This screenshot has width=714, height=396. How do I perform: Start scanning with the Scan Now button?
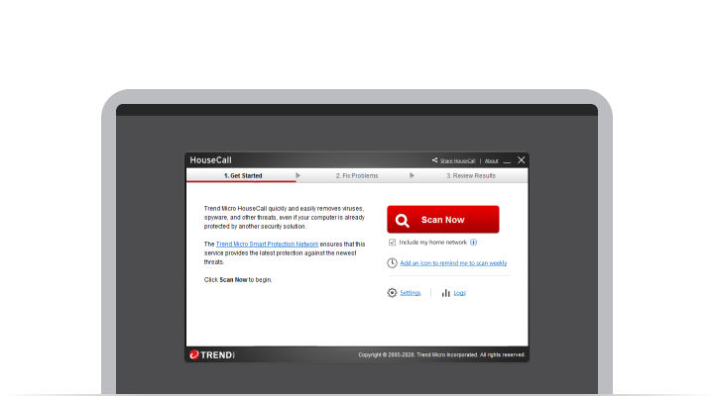[443, 220]
